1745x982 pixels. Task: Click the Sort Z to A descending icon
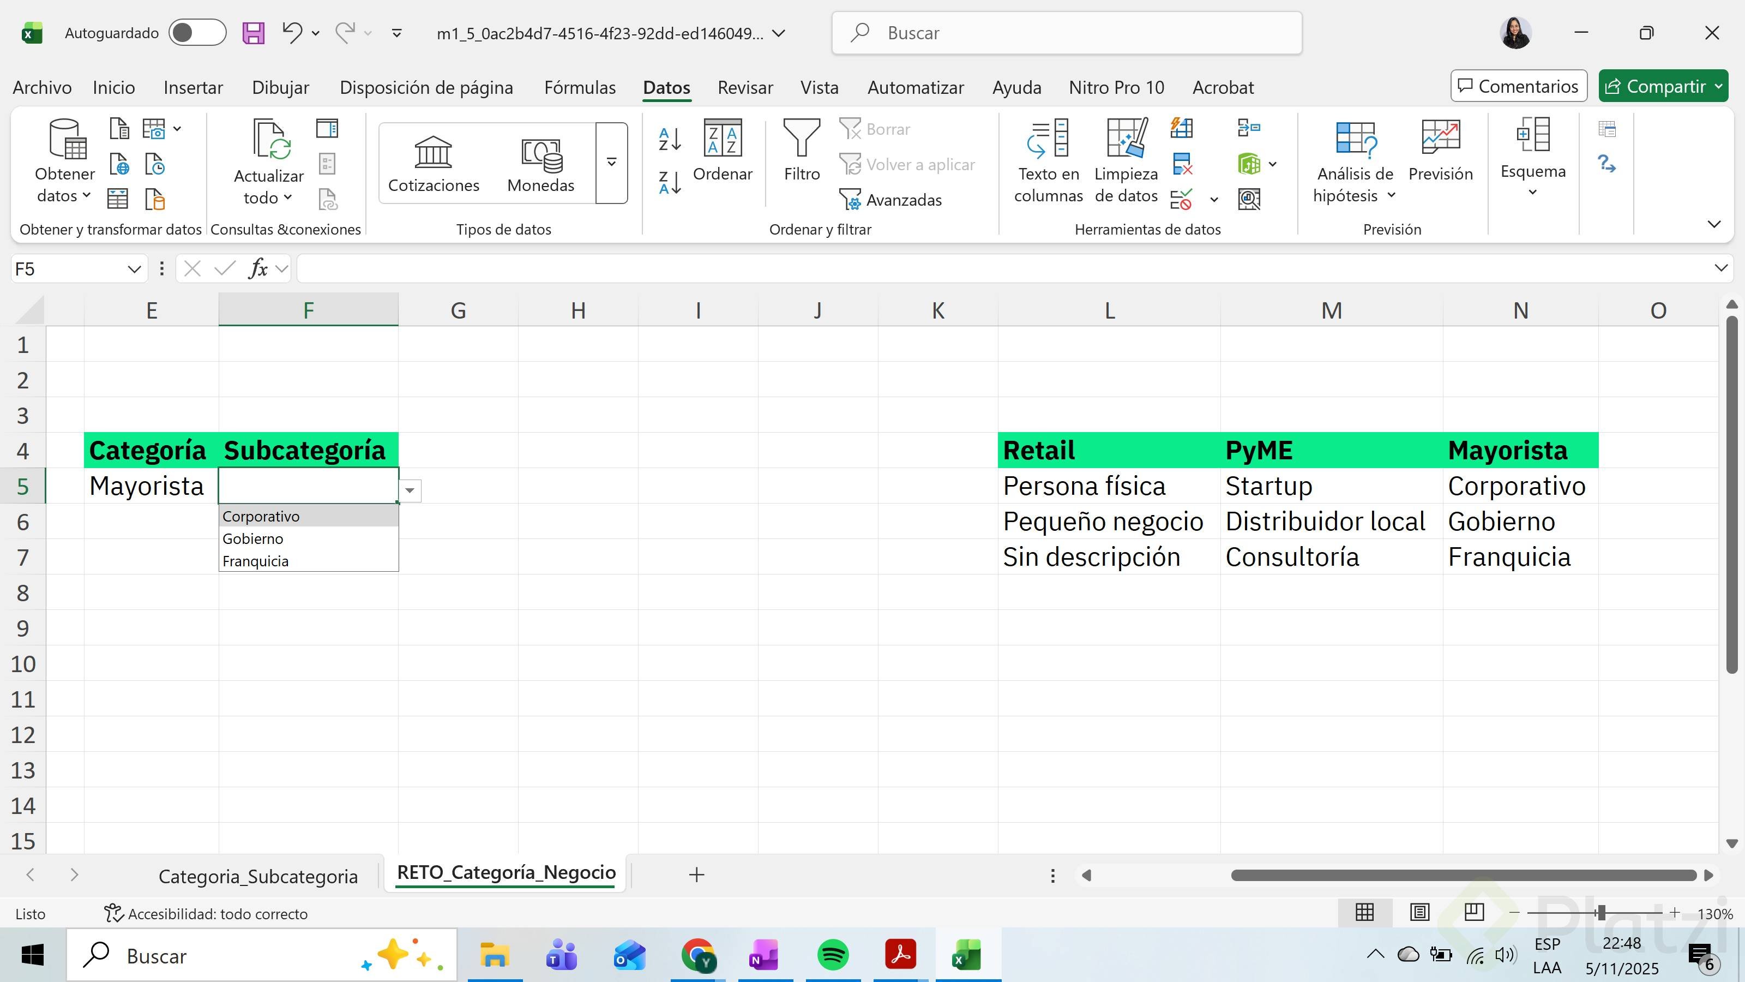[x=669, y=182]
